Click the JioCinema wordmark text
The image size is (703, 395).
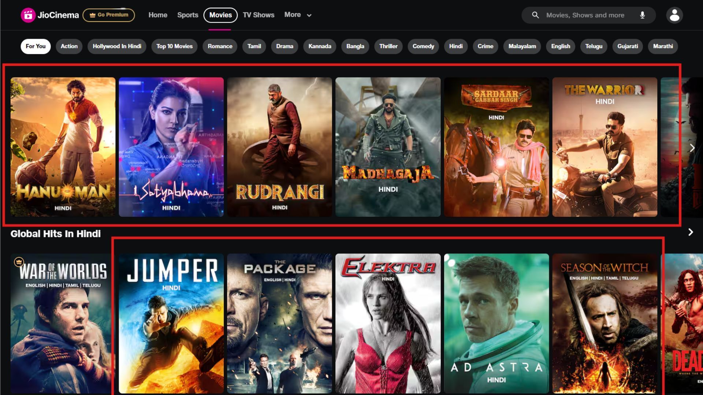[58, 15]
